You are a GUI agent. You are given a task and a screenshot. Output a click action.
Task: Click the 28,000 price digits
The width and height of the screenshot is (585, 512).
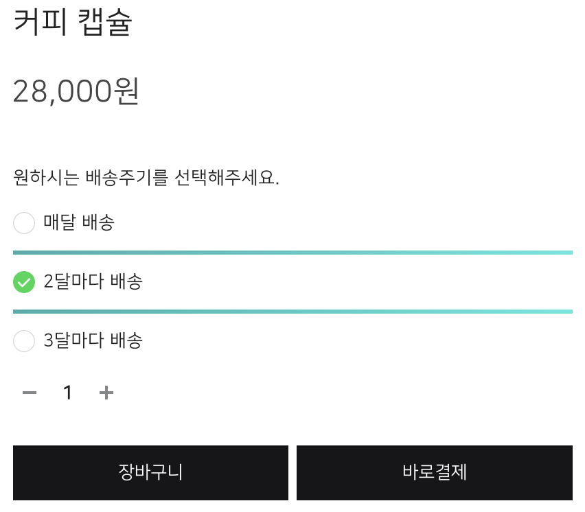[x=62, y=91]
